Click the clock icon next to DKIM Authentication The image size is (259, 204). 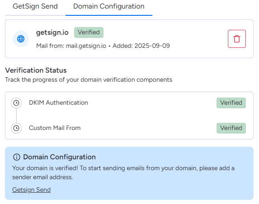16,103
